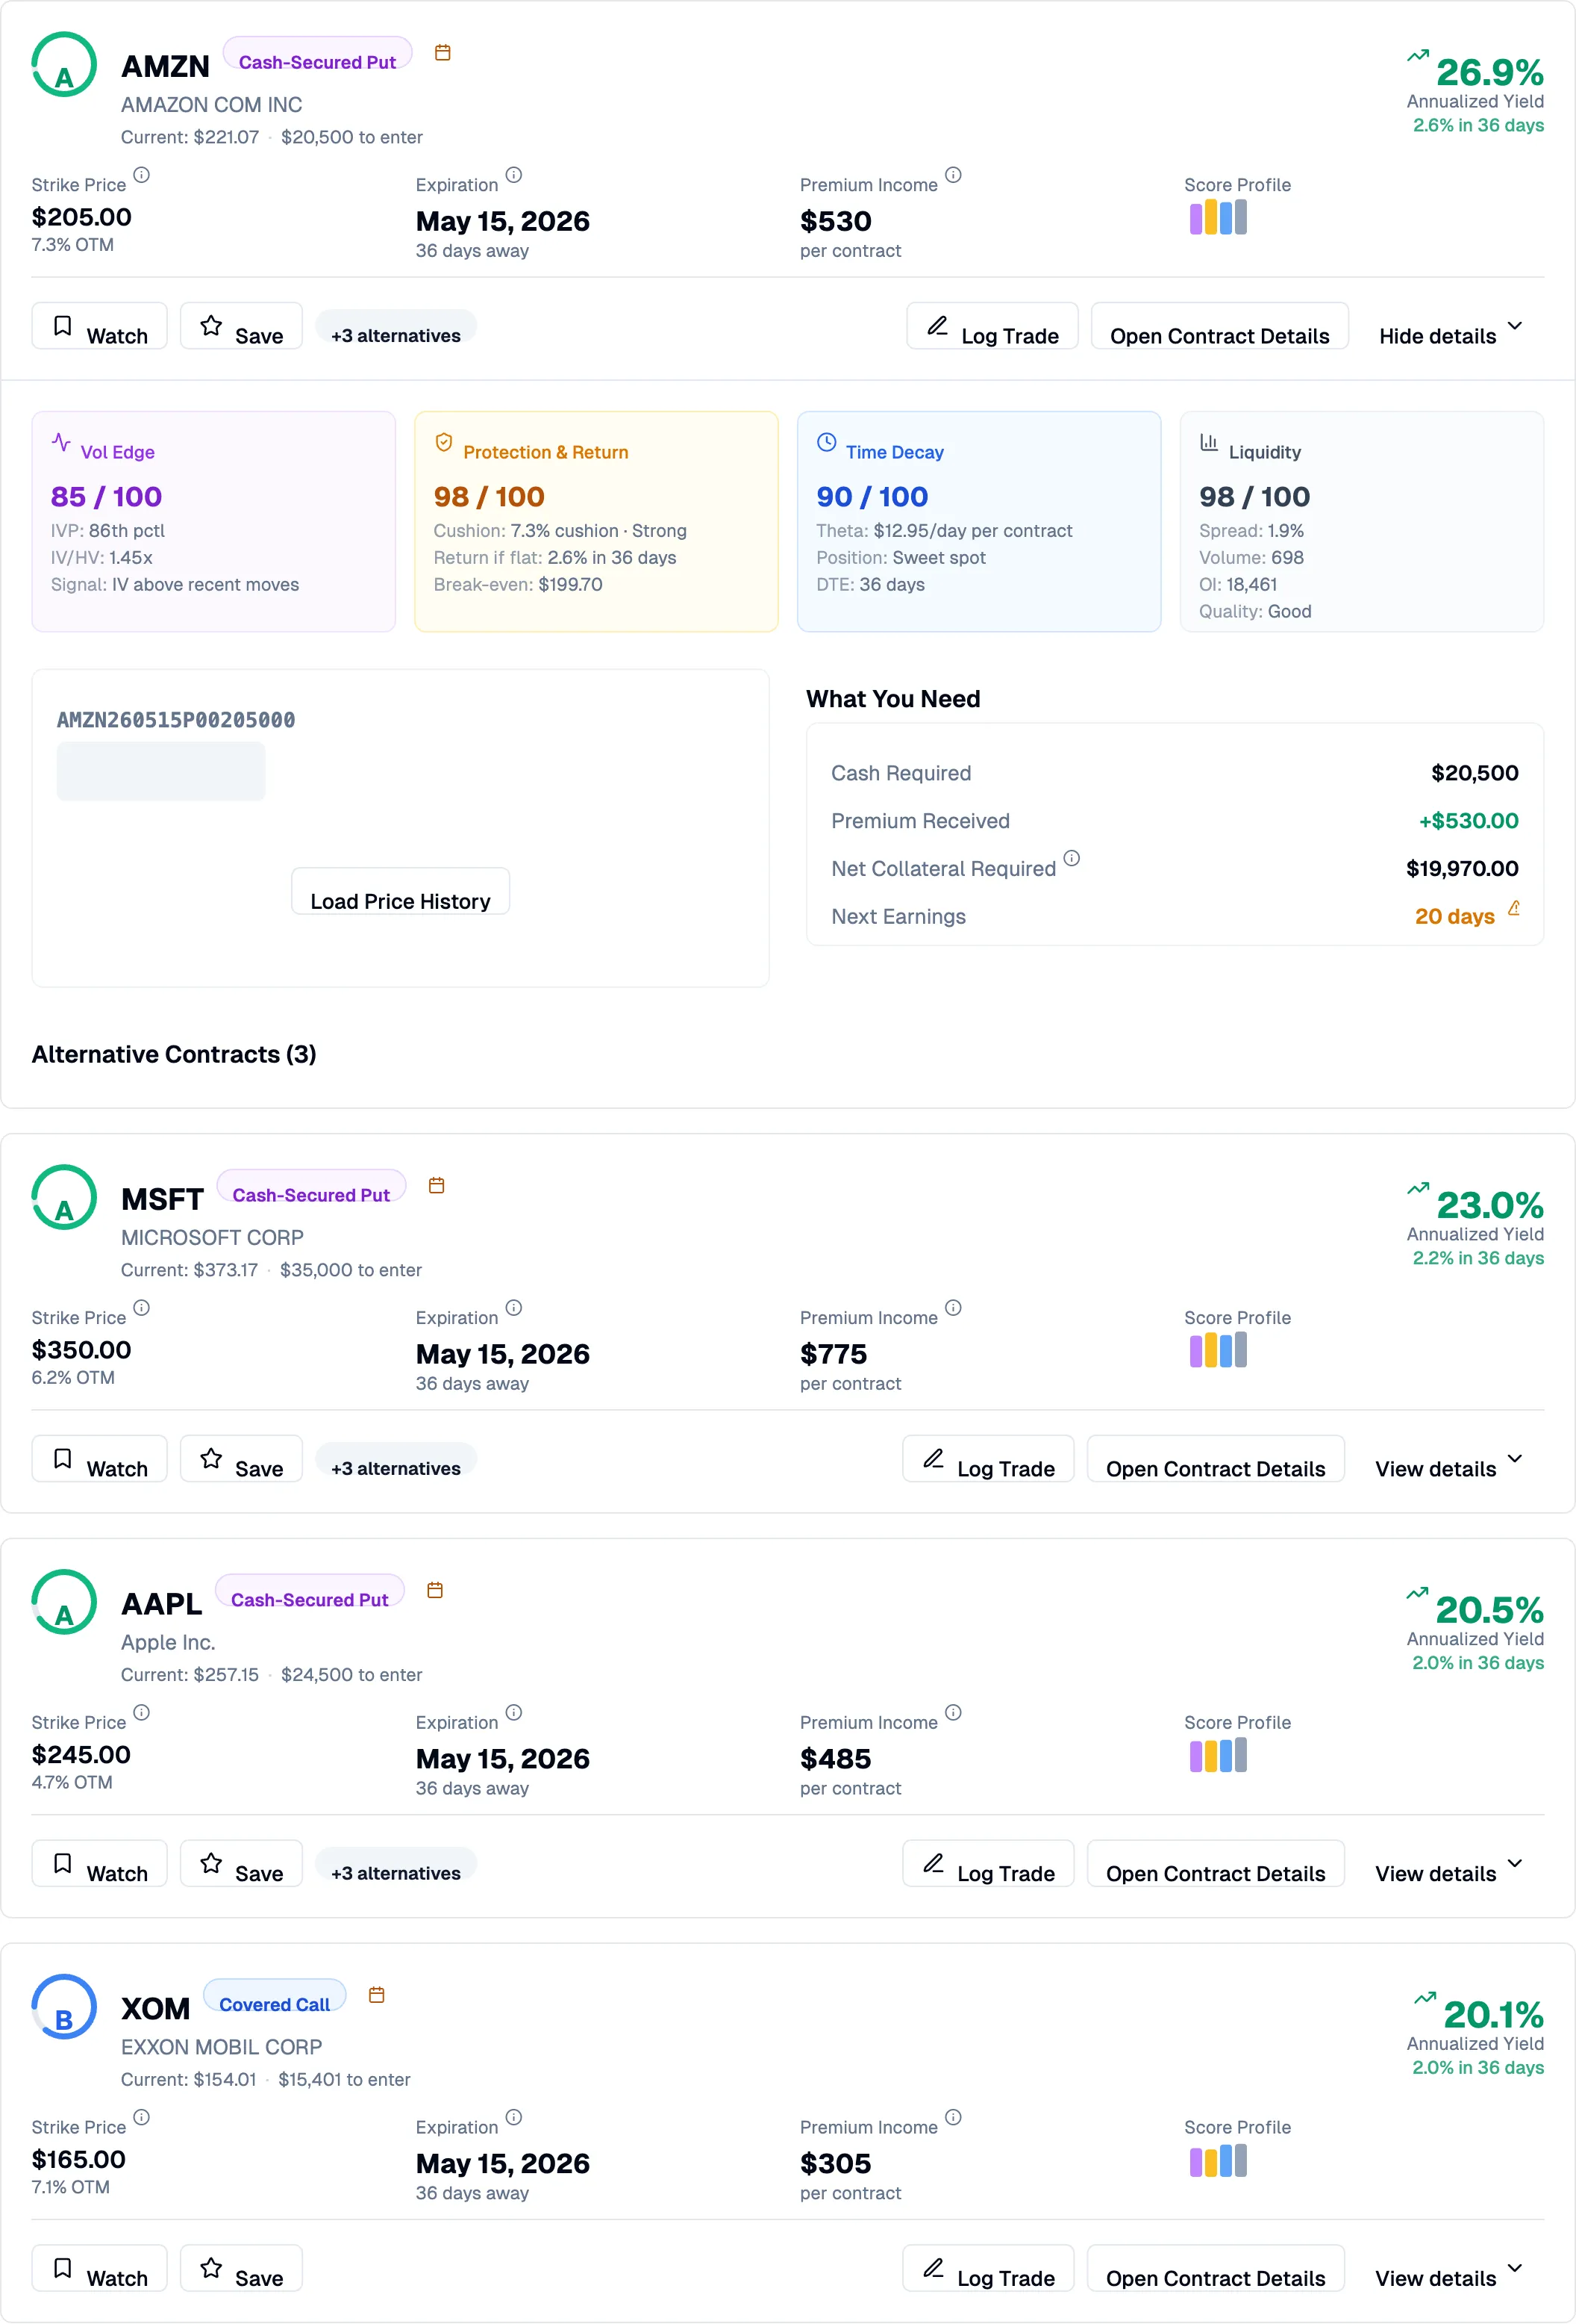Click the Protection & Return shield icon
This screenshot has height=2324, width=1576.
tap(444, 442)
